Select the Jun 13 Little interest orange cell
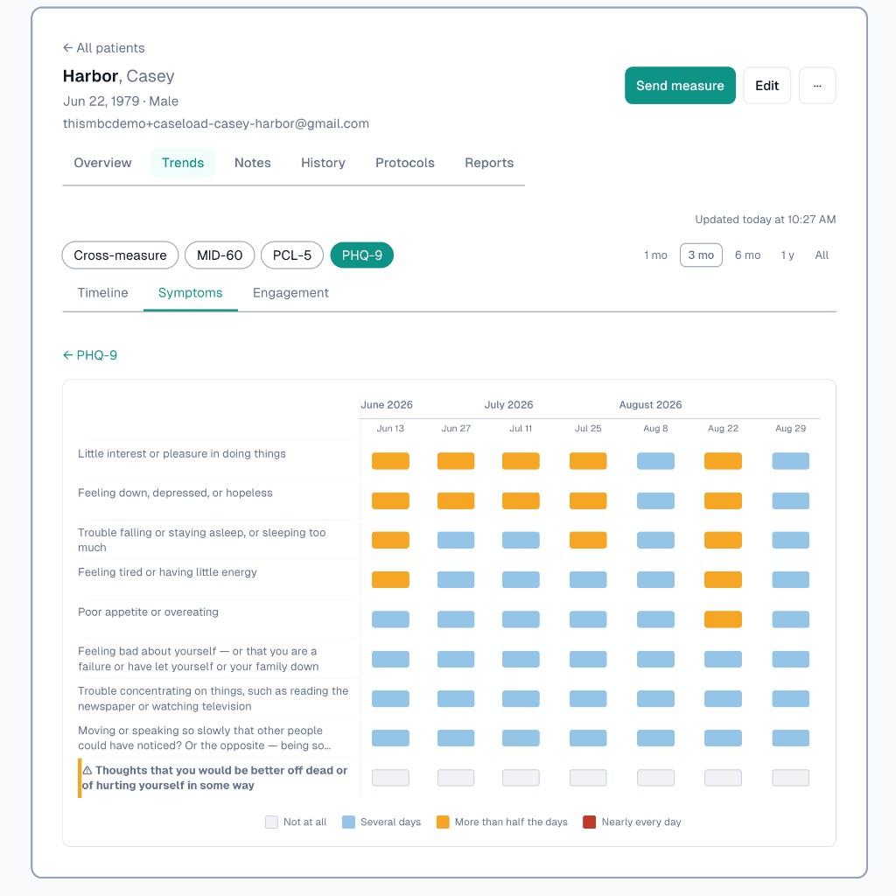Image resolution: width=896 pixels, height=896 pixels. coord(390,460)
